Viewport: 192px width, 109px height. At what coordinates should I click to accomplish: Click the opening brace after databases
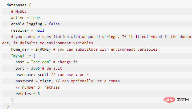tap(30, 5)
